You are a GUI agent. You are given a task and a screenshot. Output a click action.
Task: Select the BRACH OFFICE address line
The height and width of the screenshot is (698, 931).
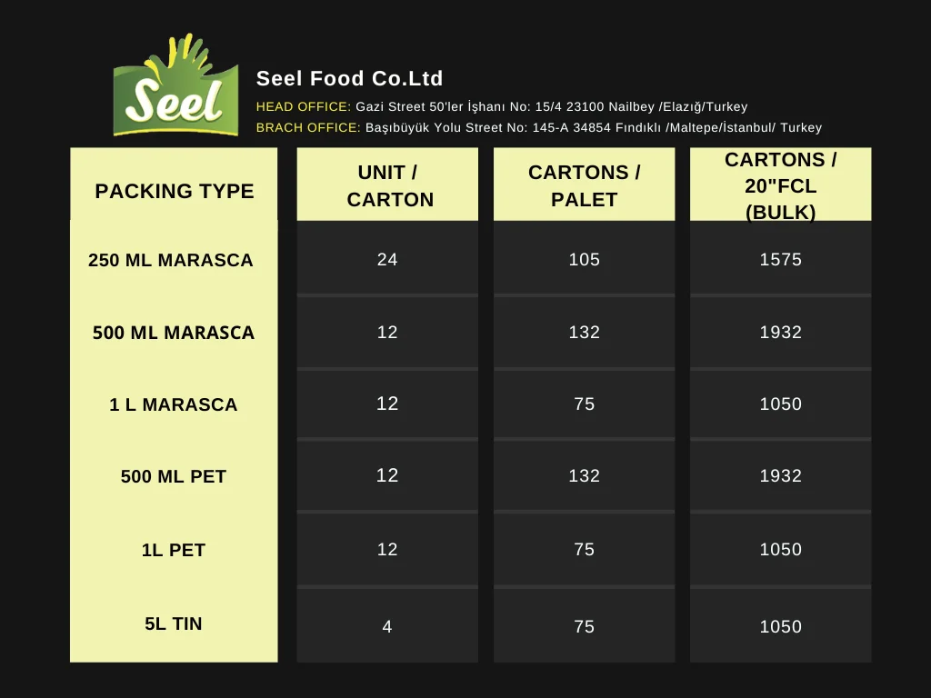(538, 127)
